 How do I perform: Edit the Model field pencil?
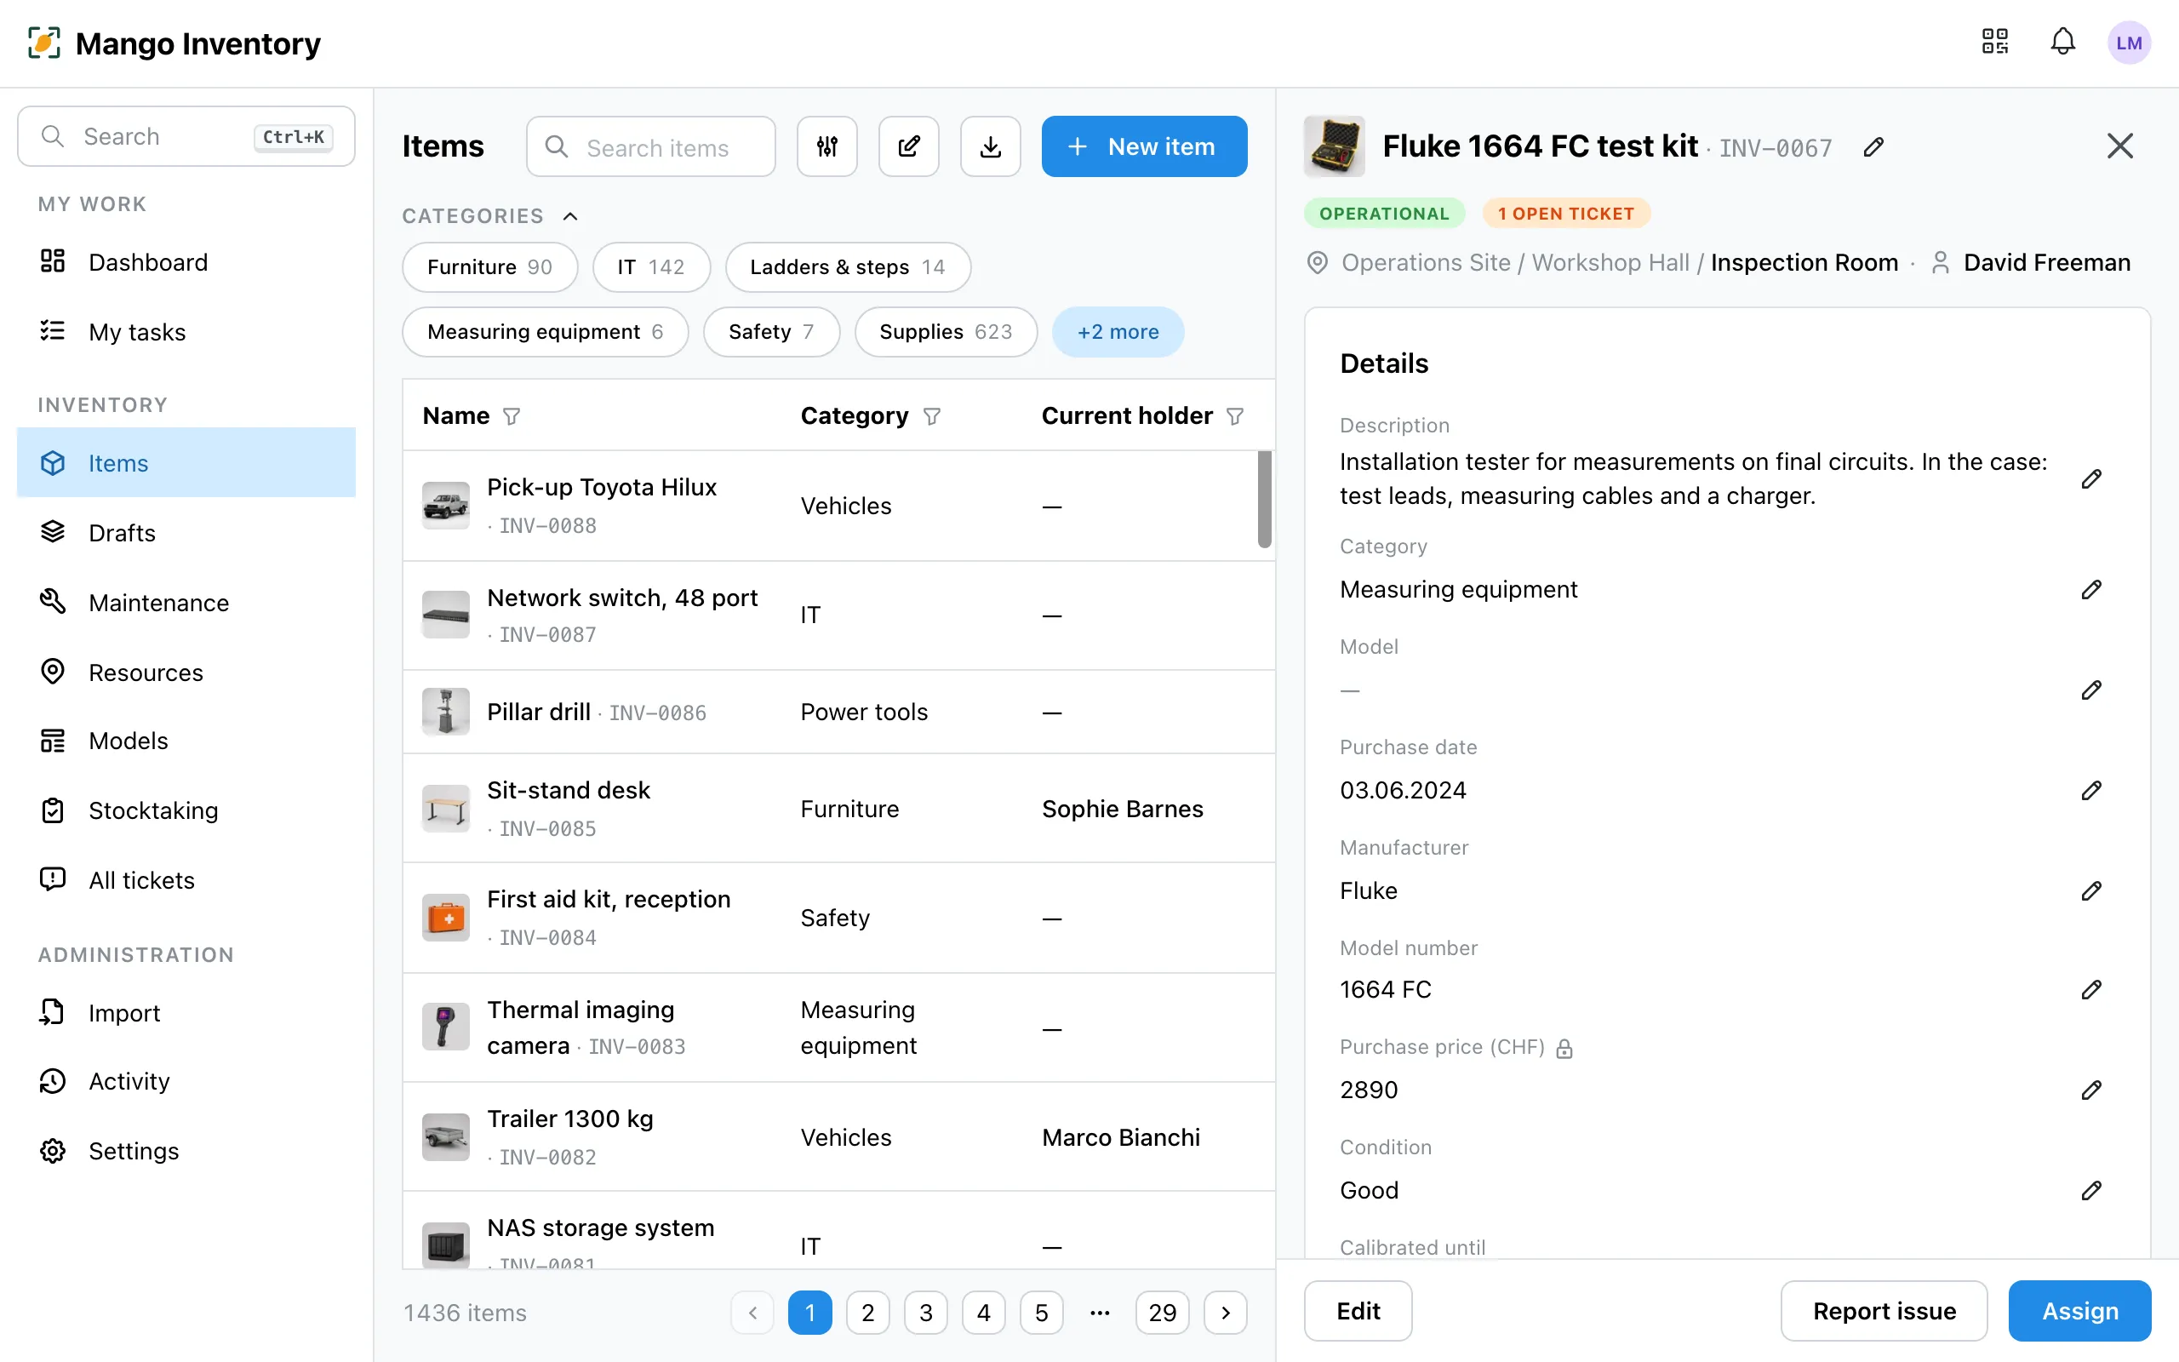(x=2090, y=690)
